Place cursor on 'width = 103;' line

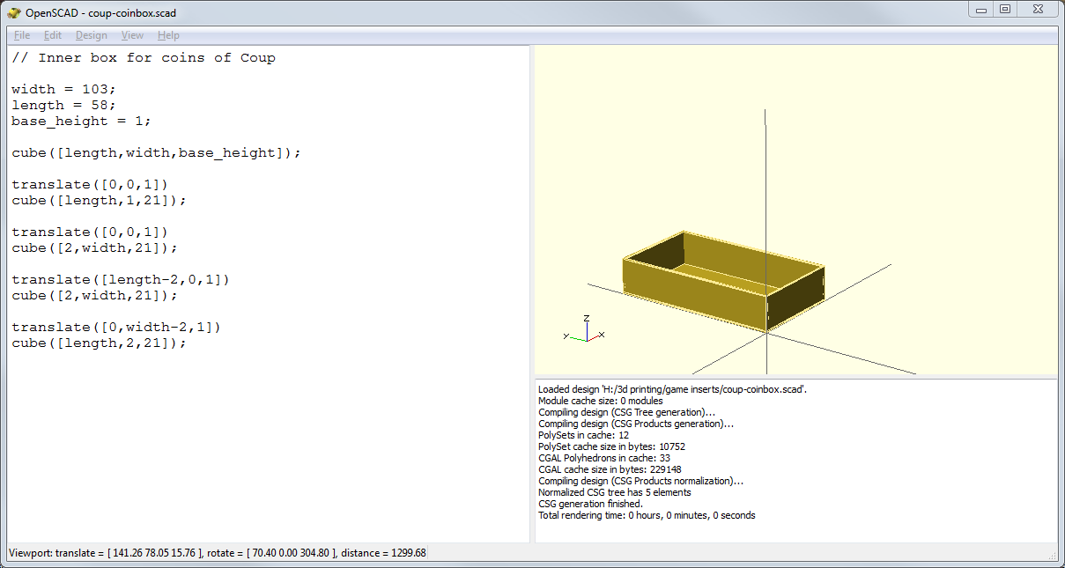(63, 90)
